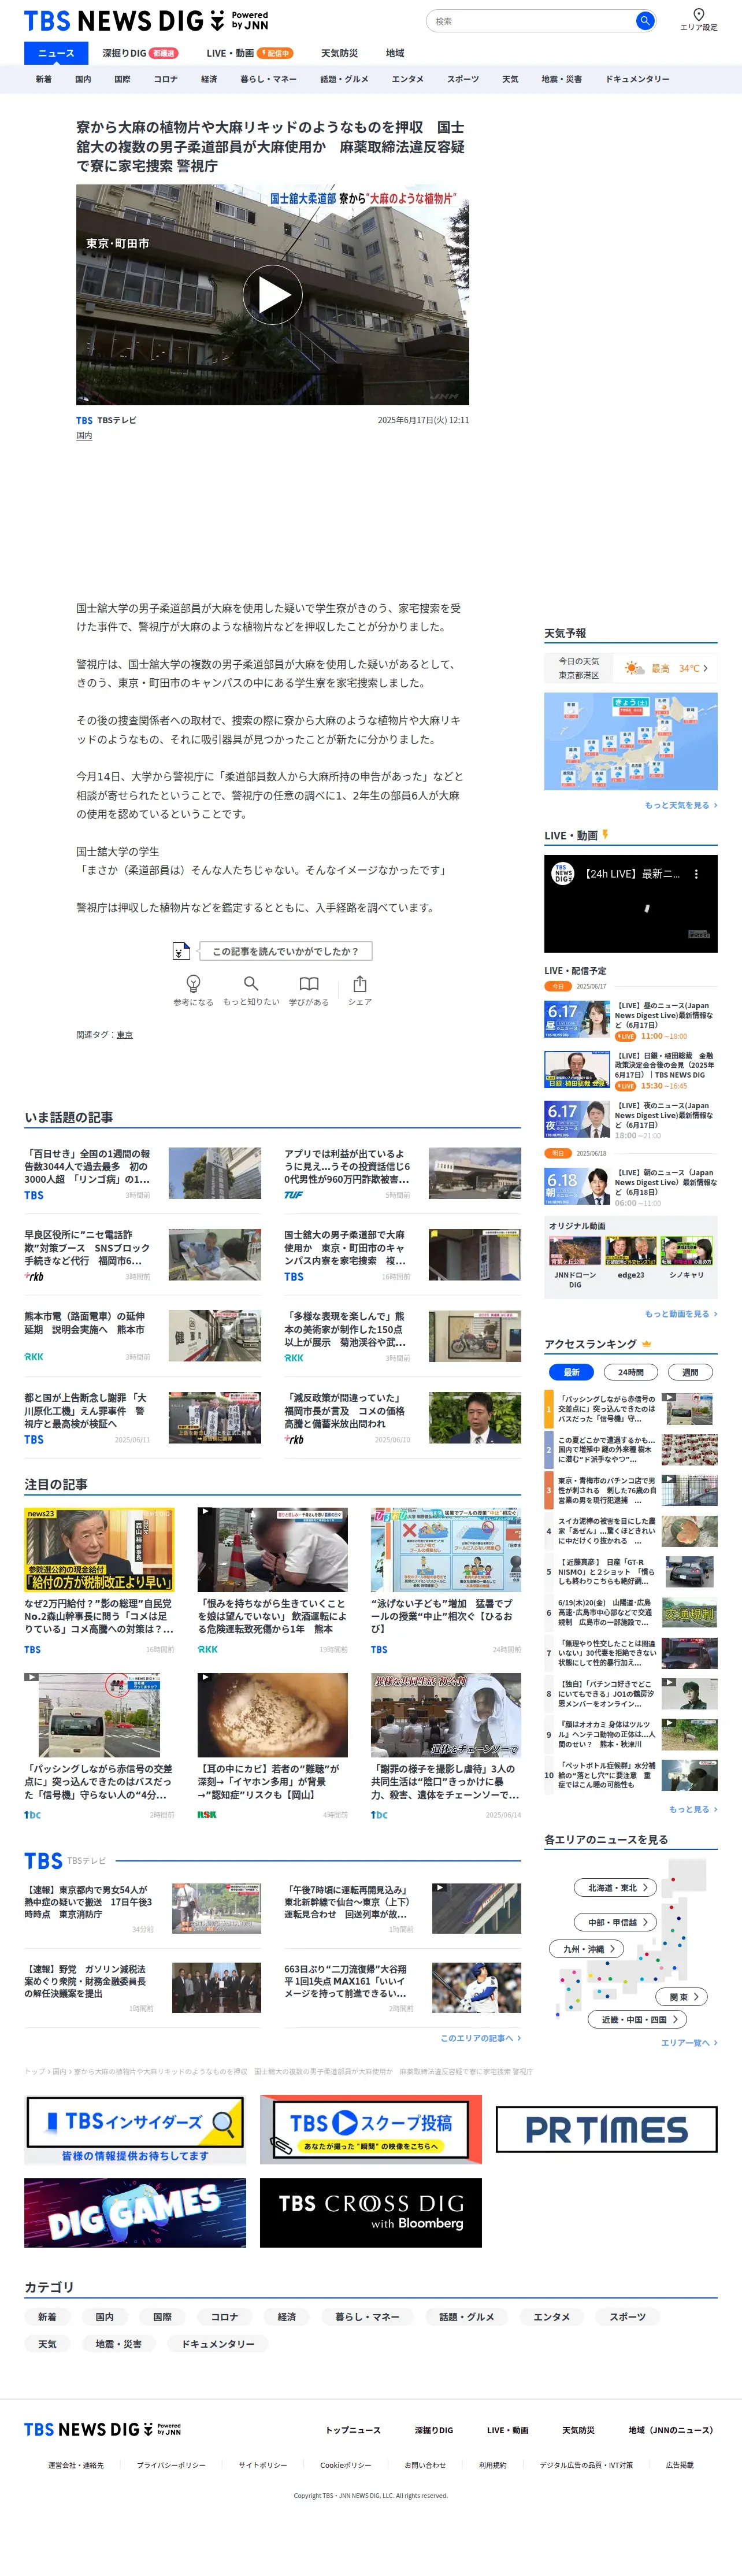Screen dimensions: 742x2576
Task: Click the もっと知りたい magnifier reaction icon
Action: pyautogui.click(x=251, y=983)
